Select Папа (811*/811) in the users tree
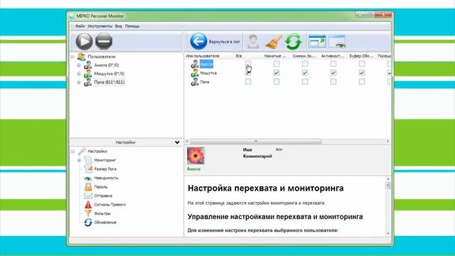This screenshot has height=256, width=455. coord(109,82)
